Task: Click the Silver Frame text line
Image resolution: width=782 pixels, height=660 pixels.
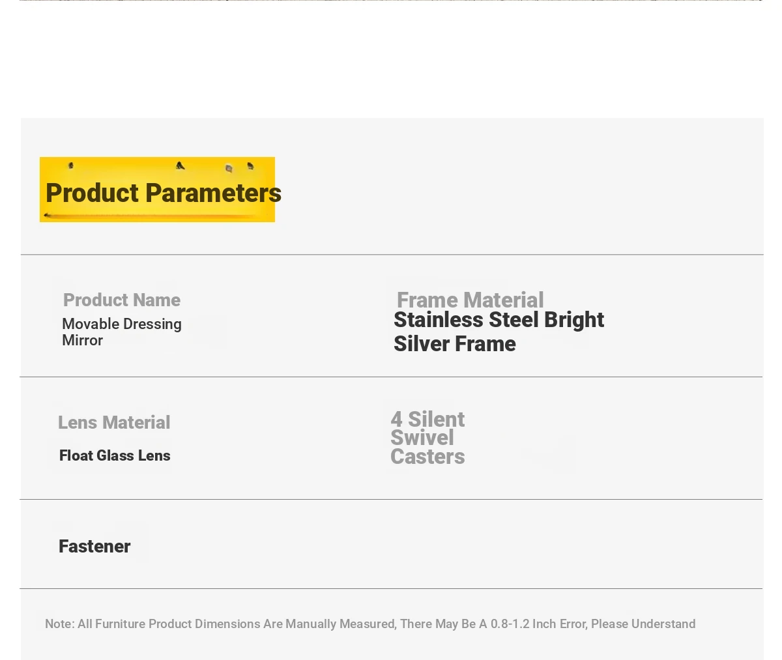Action: click(x=455, y=343)
